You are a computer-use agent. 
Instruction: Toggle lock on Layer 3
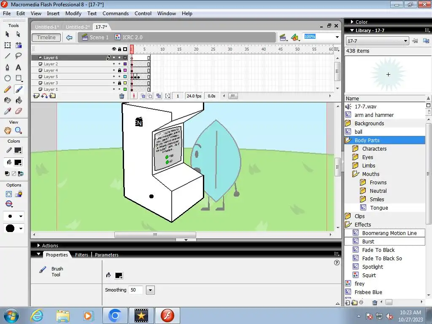pos(119,83)
